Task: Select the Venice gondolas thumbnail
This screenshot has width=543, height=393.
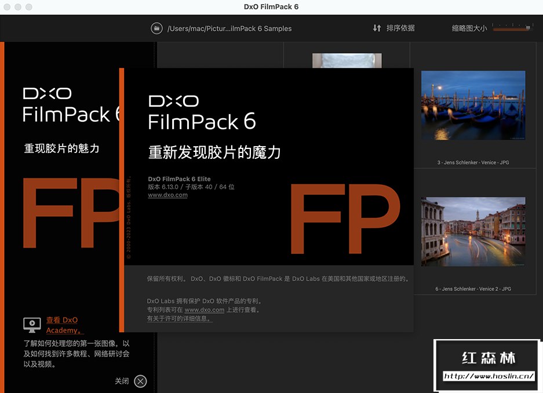Action: pyautogui.click(x=473, y=105)
